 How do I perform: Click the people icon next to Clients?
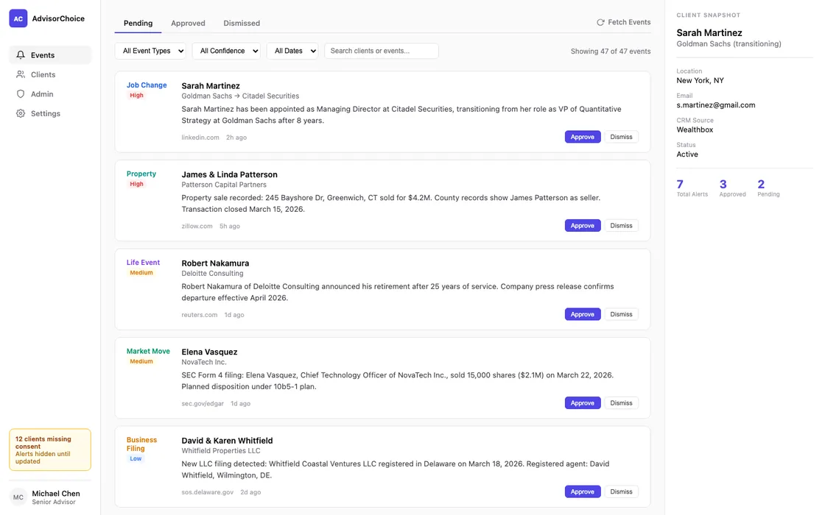pos(21,74)
